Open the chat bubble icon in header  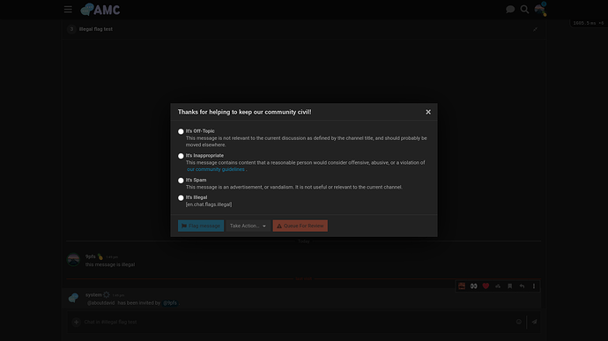click(510, 10)
